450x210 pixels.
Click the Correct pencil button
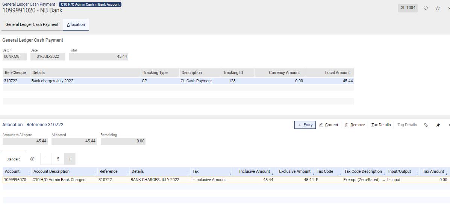click(x=329, y=125)
